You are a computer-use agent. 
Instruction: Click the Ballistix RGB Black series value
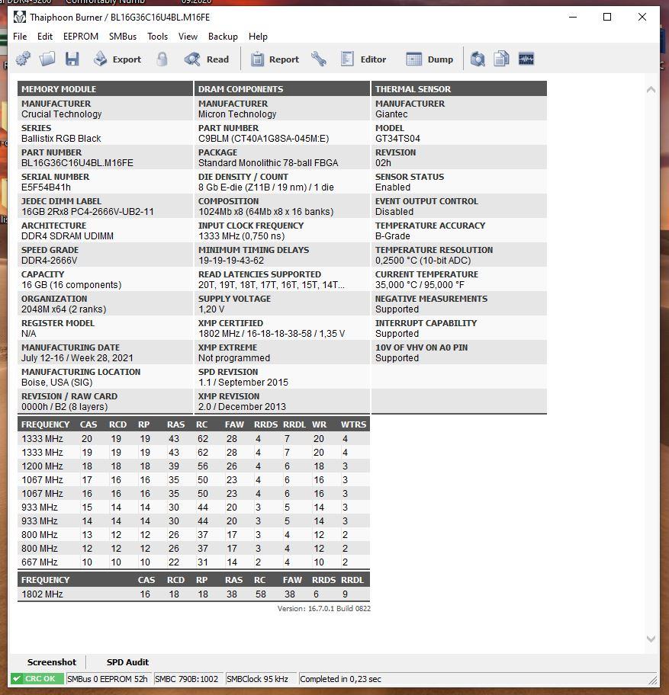(61, 138)
